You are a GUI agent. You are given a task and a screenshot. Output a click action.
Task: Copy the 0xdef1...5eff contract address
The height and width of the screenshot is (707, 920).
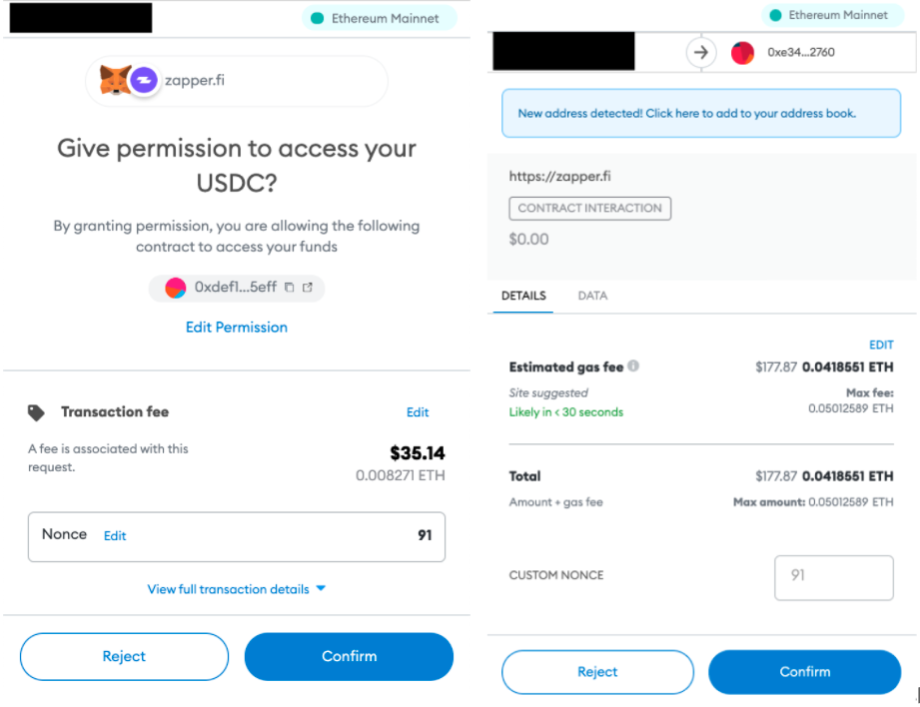click(290, 287)
